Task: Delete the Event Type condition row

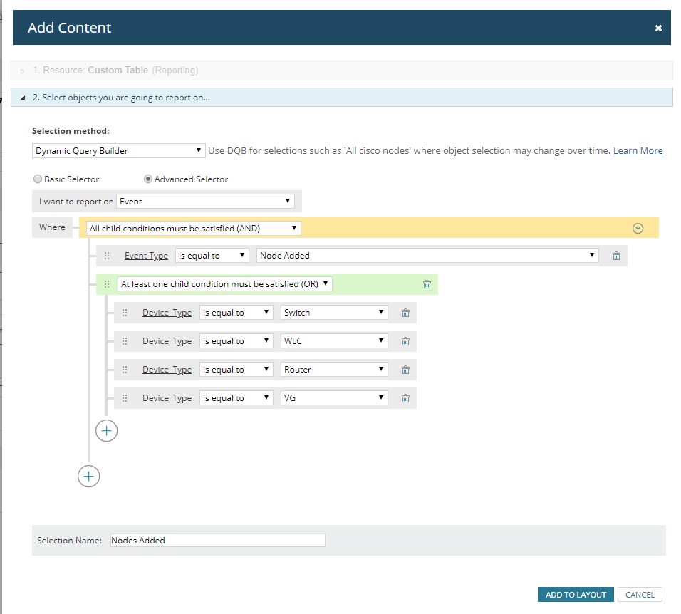Action: click(x=616, y=256)
